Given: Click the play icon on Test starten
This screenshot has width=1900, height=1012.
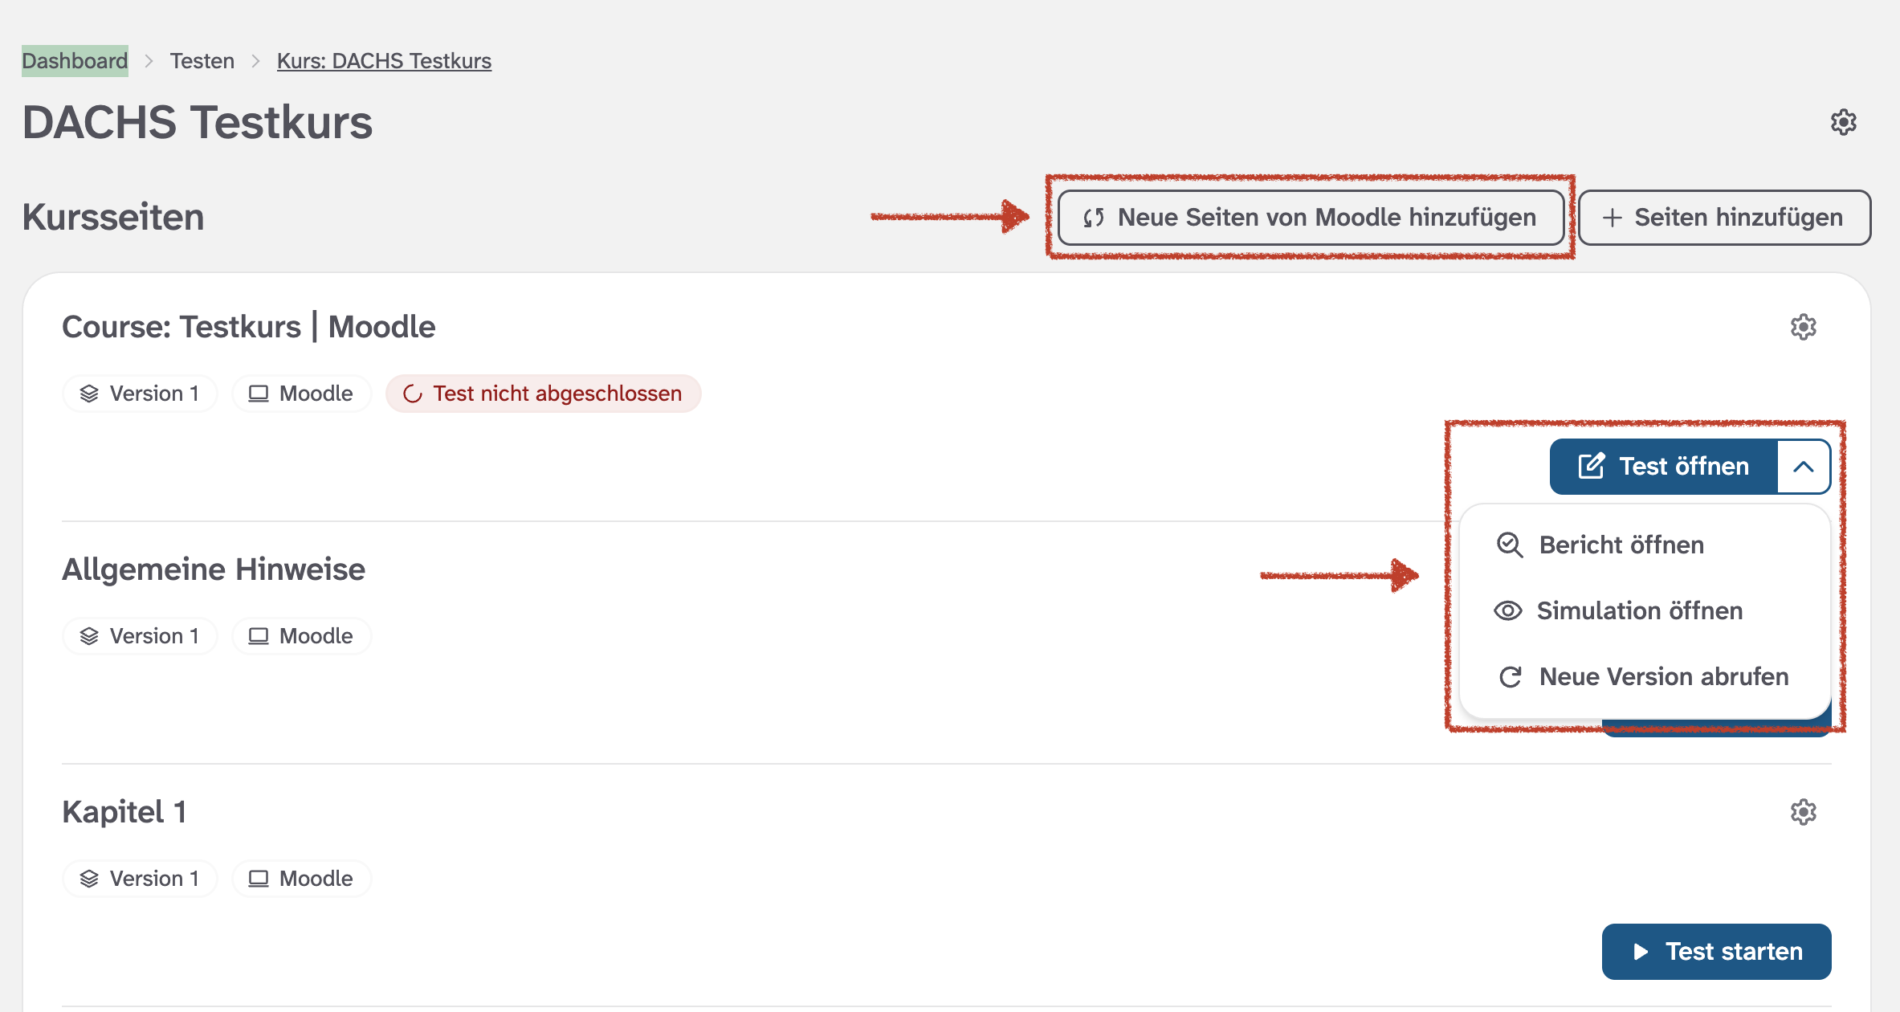Looking at the screenshot, I should (x=1641, y=952).
